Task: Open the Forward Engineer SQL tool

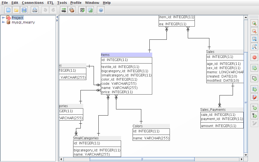Action: pyautogui.click(x=64, y=10)
